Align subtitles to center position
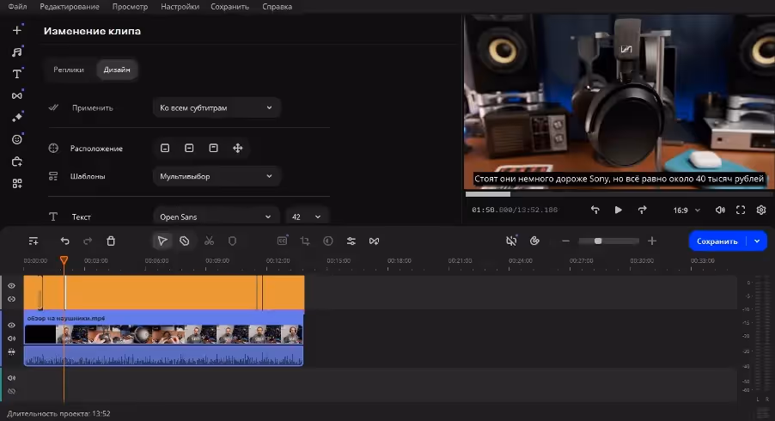 coord(189,149)
